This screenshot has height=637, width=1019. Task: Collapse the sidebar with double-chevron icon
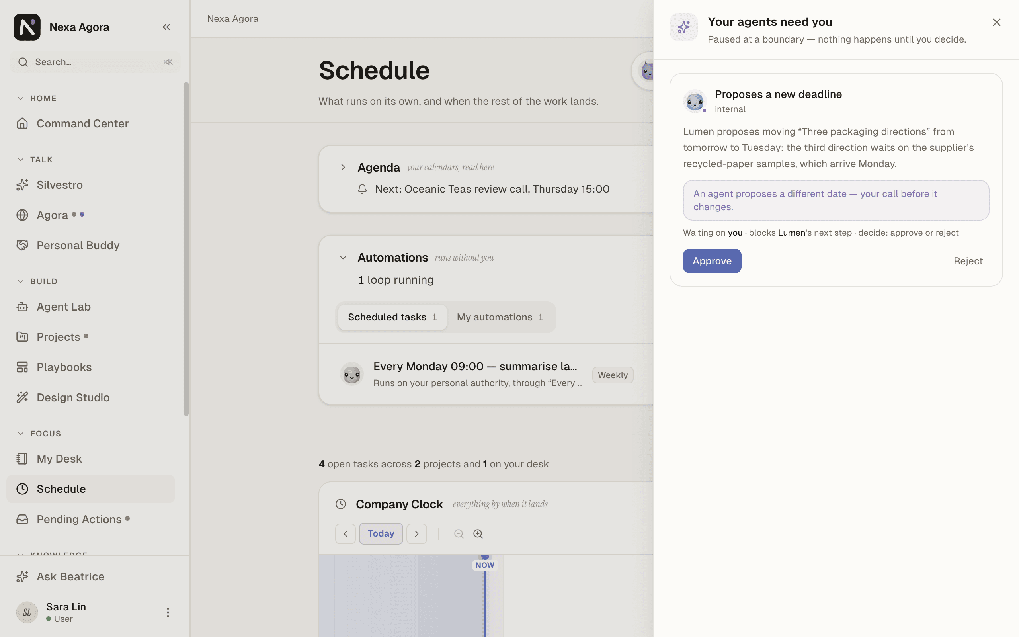tap(166, 27)
